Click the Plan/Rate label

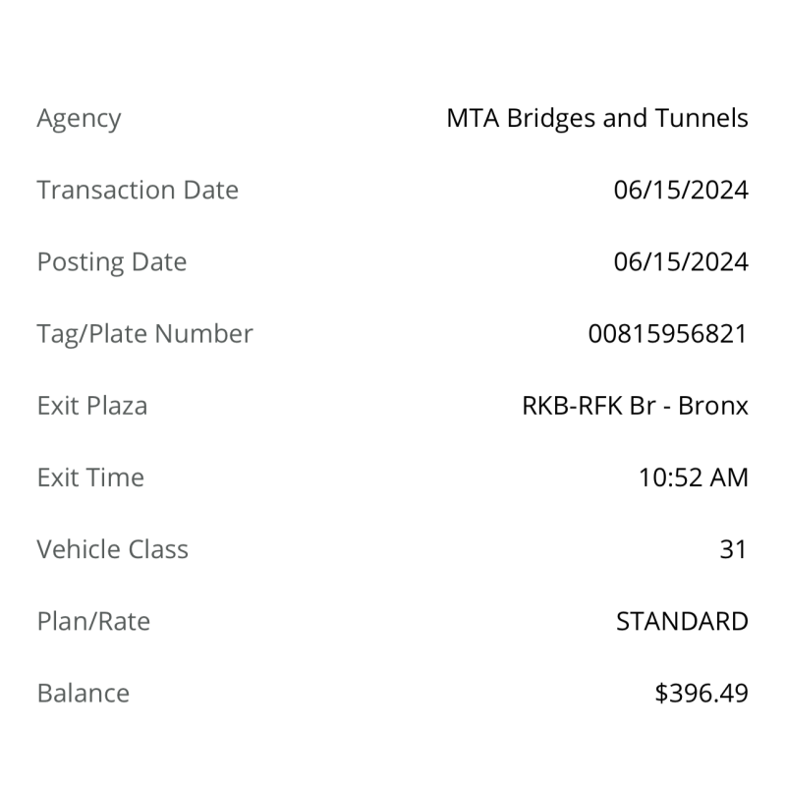(x=93, y=622)
